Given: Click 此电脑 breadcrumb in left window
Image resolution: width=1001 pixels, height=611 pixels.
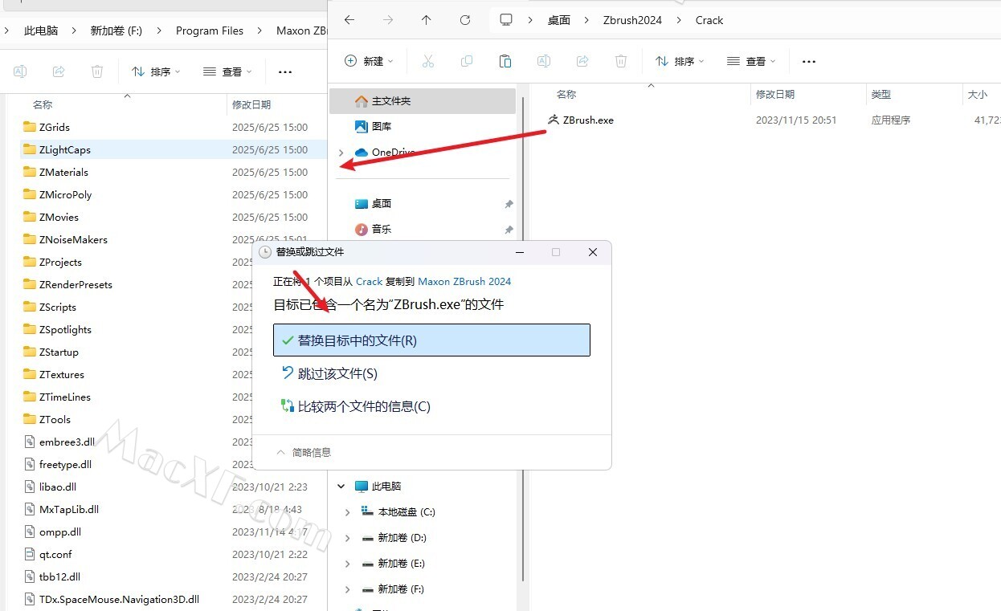Looking at the screenshot, I should pos(41,31).
